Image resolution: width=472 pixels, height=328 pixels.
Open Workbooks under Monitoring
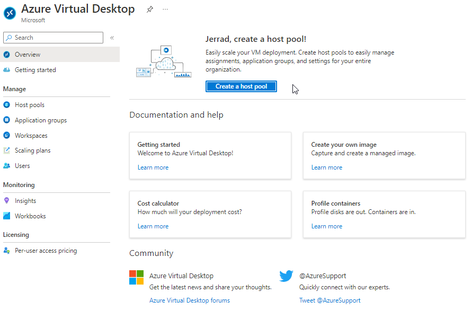click(30, 216)
